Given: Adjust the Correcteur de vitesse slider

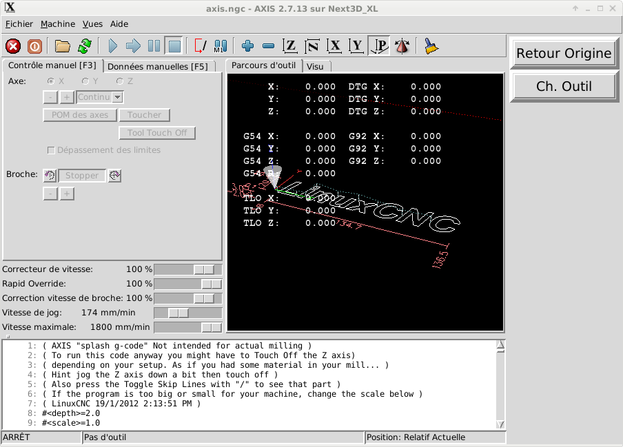Looking at the screenshot, I should (188, 269).
